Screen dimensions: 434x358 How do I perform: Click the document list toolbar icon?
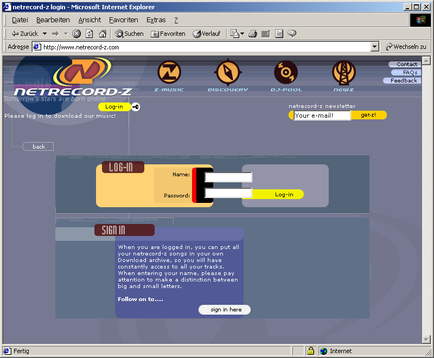279,34
